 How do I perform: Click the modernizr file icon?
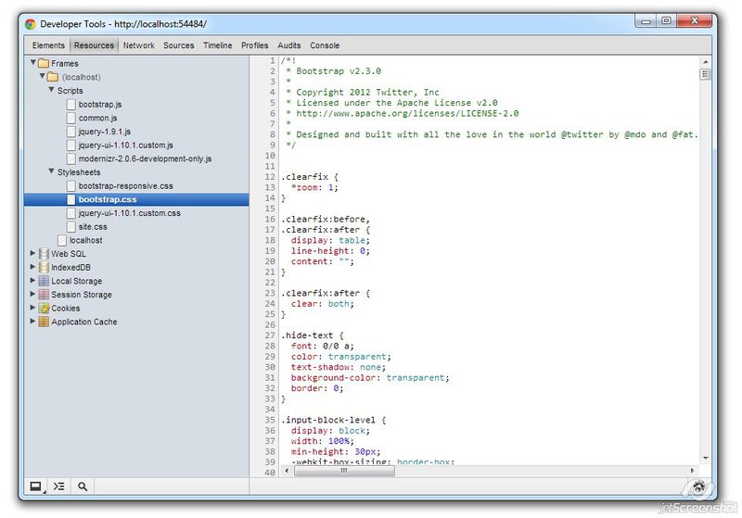(x=71, y=158)
